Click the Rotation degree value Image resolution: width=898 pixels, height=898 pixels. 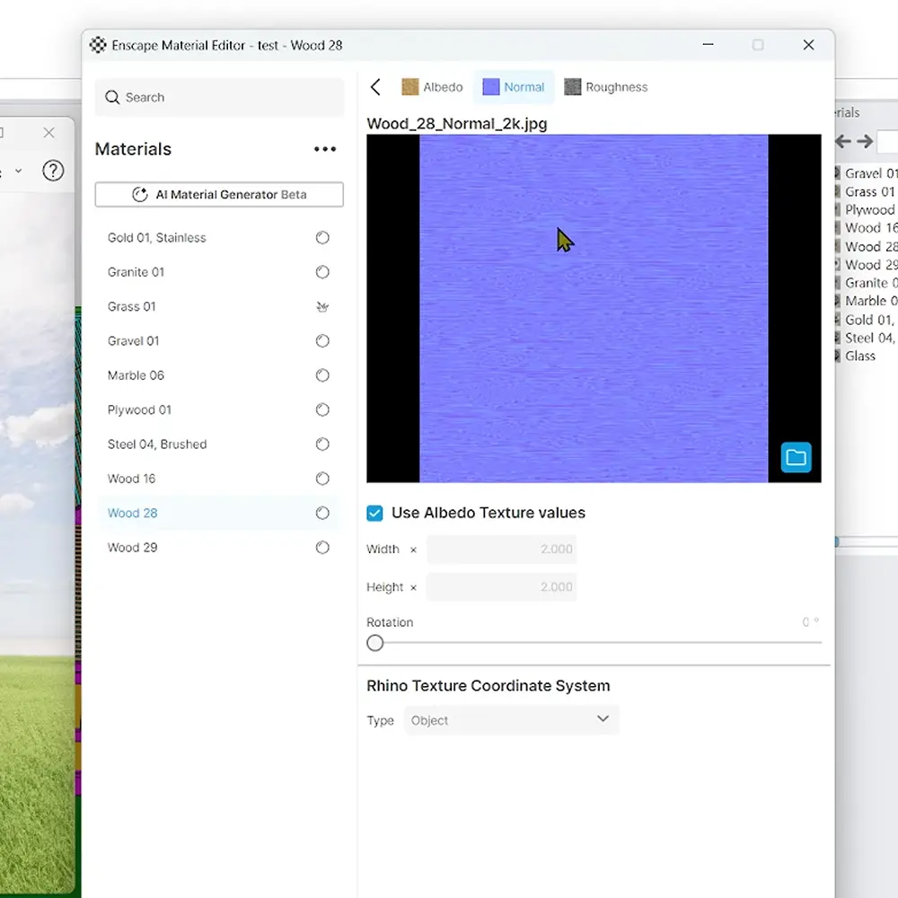pyautogui.click(x=810, y=622)
